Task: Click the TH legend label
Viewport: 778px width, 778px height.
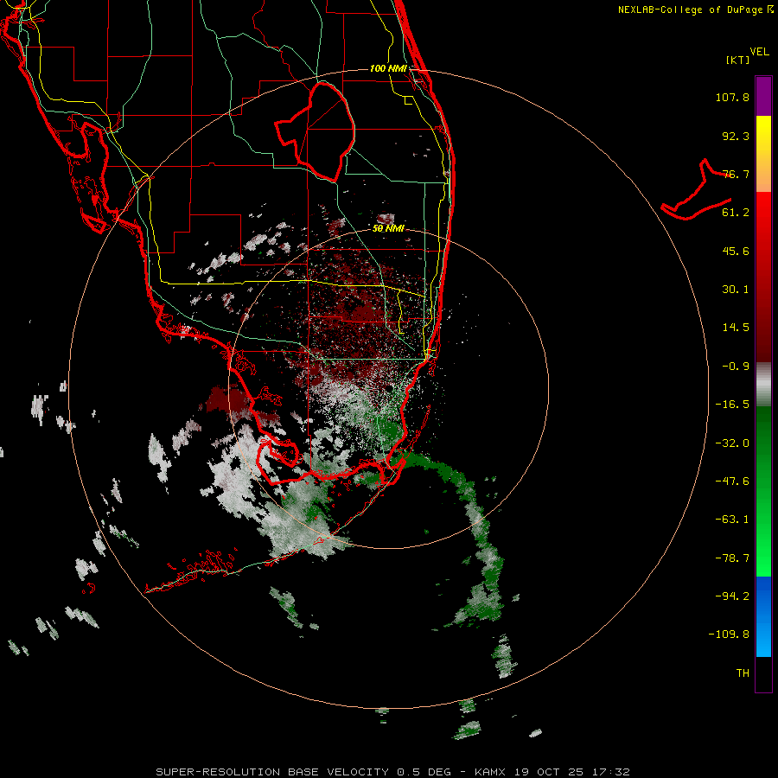Action: 743,673
